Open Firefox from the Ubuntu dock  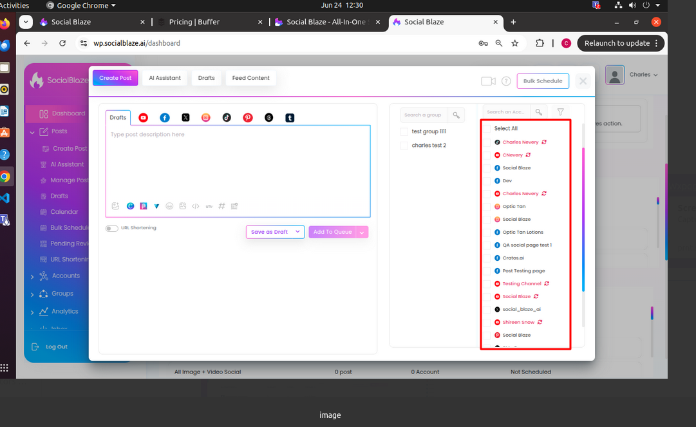point(5,24)
